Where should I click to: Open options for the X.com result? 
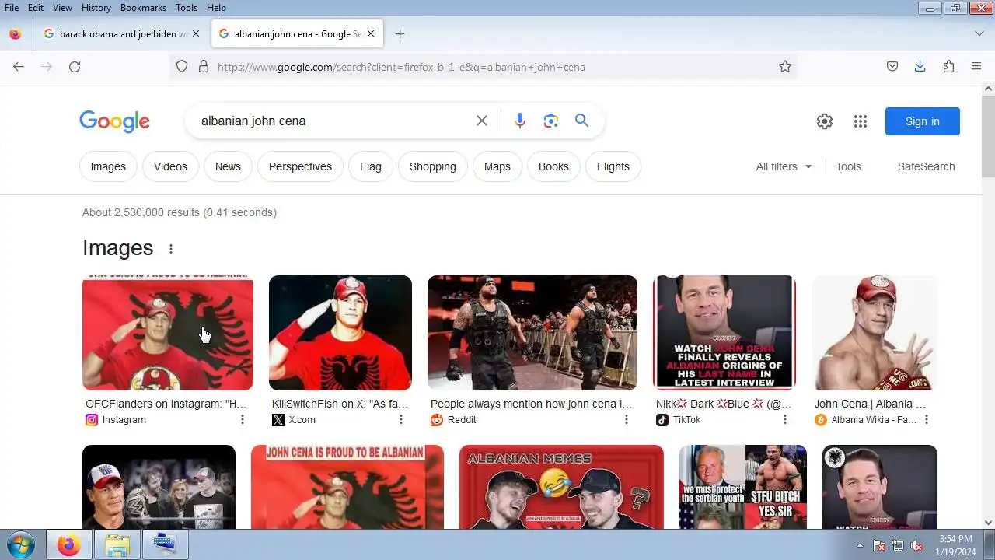(x=401, y=420)
